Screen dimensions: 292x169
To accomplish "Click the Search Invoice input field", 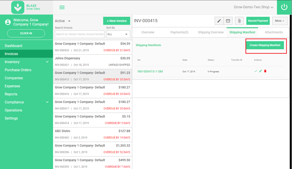I will click(x=79, y=34).
